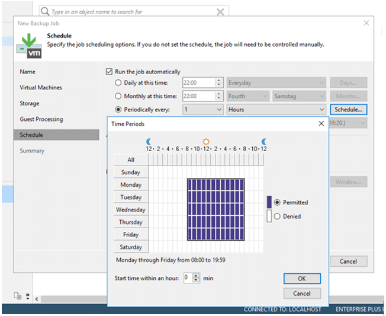
Task: Select Monthly at this time option
Action: click(118, 96)
